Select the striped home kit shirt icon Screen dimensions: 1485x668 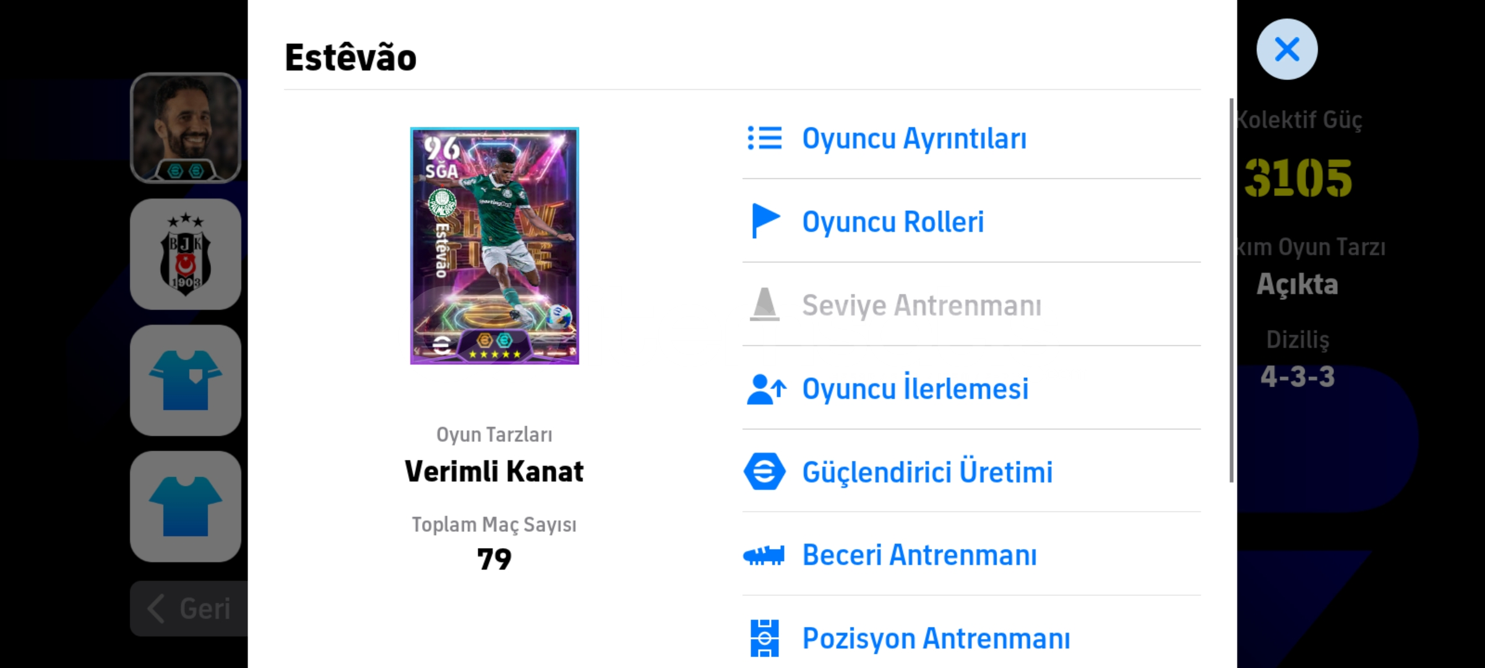[x=186, y=380]
